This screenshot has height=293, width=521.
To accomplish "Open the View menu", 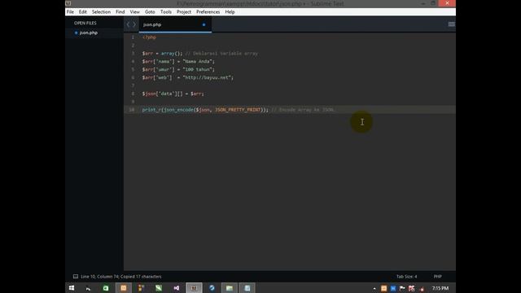I will [x=134, y=12].
